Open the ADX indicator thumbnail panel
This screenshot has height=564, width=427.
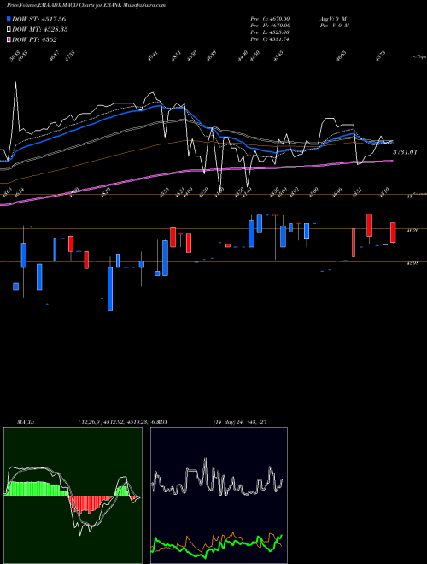[219, 496]
